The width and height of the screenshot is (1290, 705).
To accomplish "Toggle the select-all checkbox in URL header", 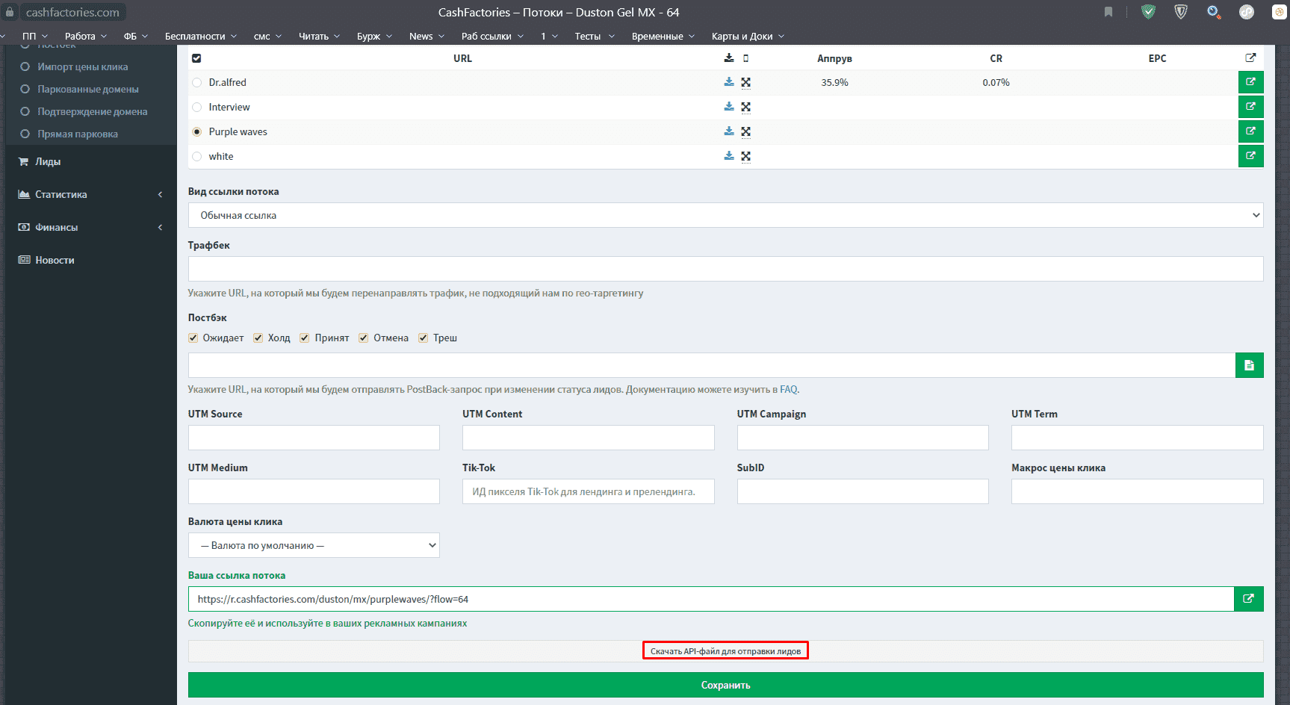I will coord(196,58).
